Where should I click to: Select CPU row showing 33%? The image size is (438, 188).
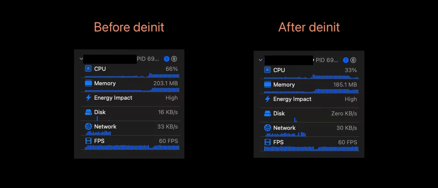[x=311, y=70]
